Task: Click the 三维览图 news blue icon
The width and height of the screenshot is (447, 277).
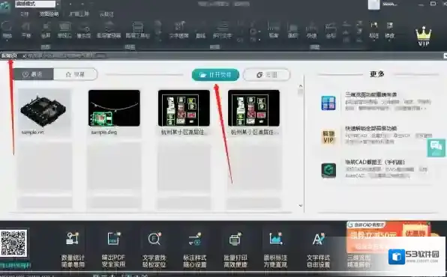Action: (x=328, y=103)
